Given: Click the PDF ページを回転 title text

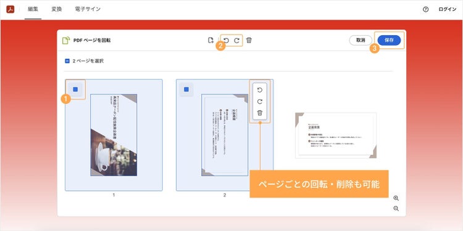Looking at the screenshot, I should (x=92, y=41).
